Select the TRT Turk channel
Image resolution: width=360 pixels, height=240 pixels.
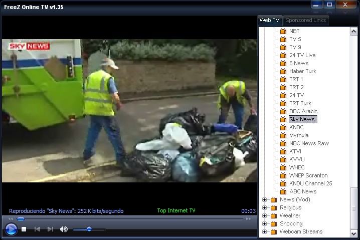pos(300,103)
